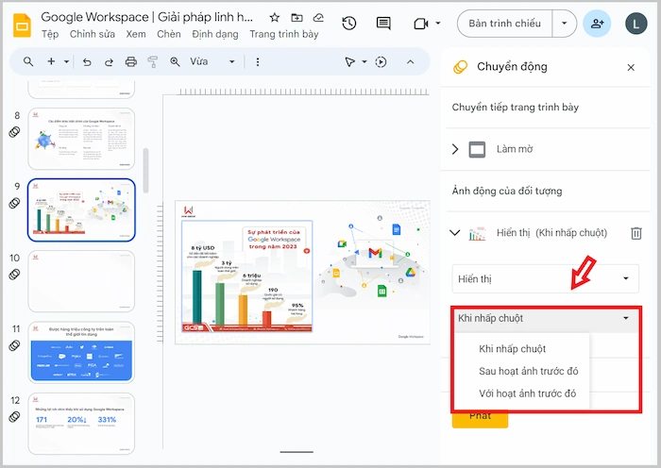Click the bar chart image on slide
This screenshot has width=661, height=468.
247,276
